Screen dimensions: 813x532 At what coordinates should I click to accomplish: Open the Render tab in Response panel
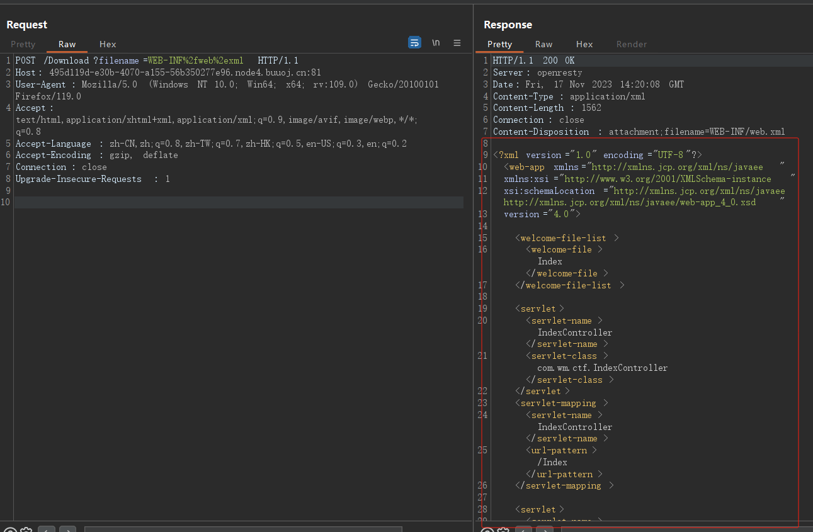click(632, 44)
